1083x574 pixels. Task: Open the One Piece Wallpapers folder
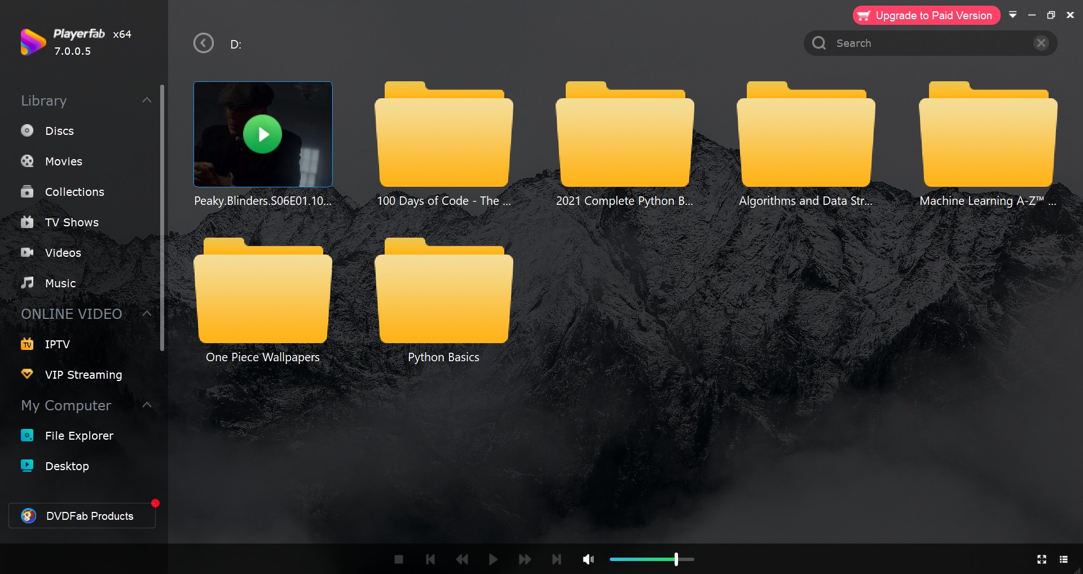pos(263,291)
